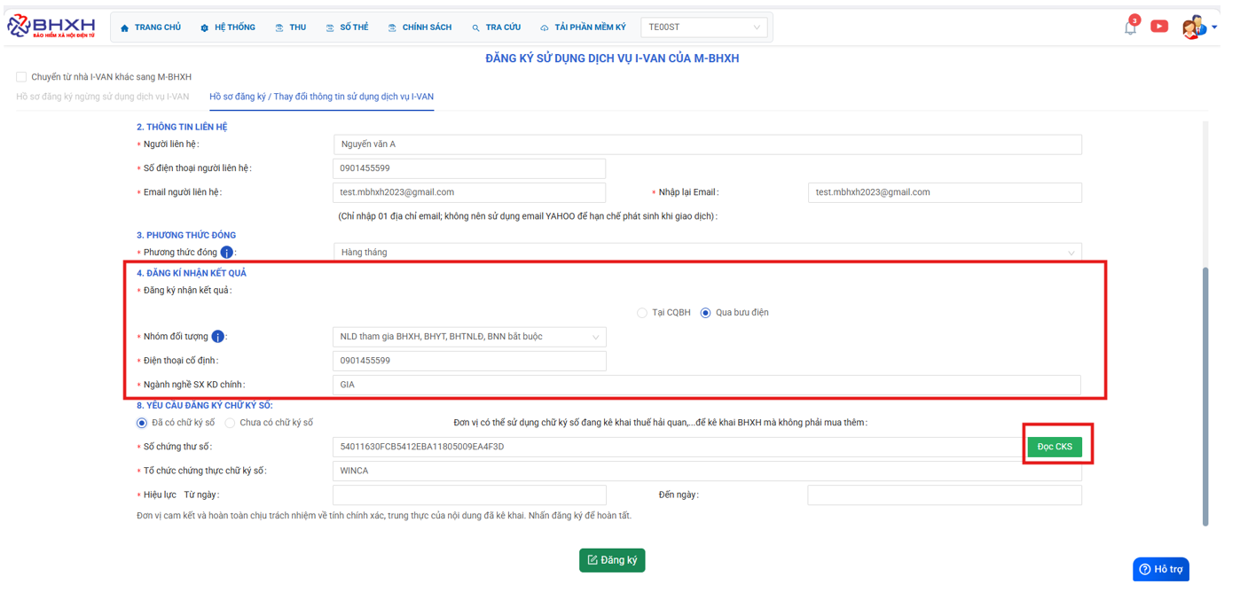Click the YouTube icon in header
1240x600 pixels.
click(x=1159, y=27)
